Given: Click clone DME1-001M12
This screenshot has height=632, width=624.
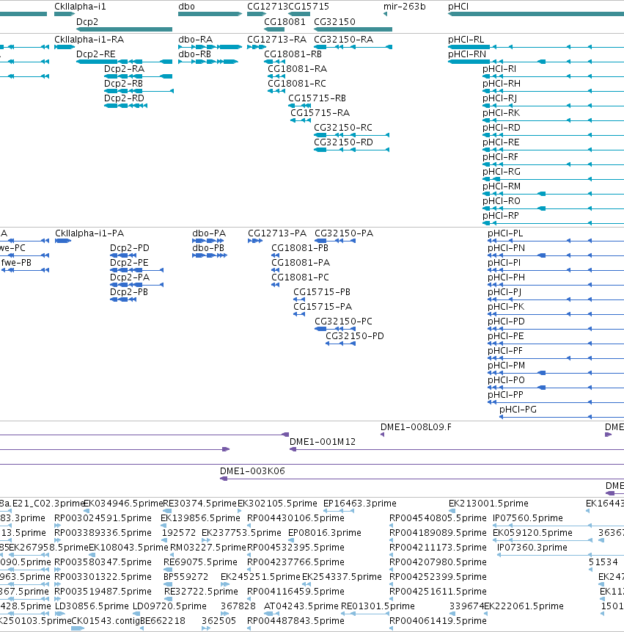Looking at the screenshot, I should [323, 442].
